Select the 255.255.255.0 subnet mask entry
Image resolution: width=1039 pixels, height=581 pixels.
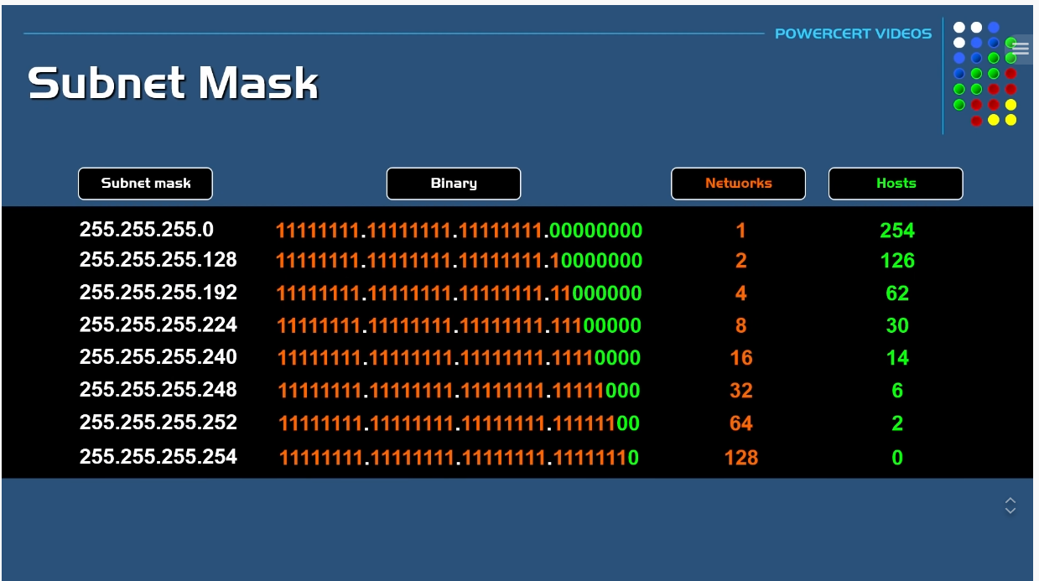147,230
